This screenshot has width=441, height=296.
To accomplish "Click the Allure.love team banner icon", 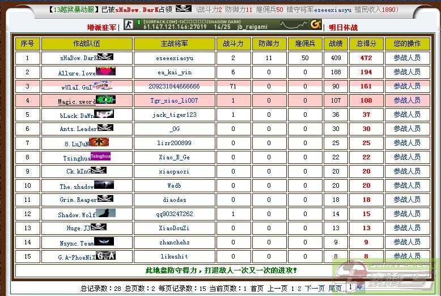I will tap(105, 71).
